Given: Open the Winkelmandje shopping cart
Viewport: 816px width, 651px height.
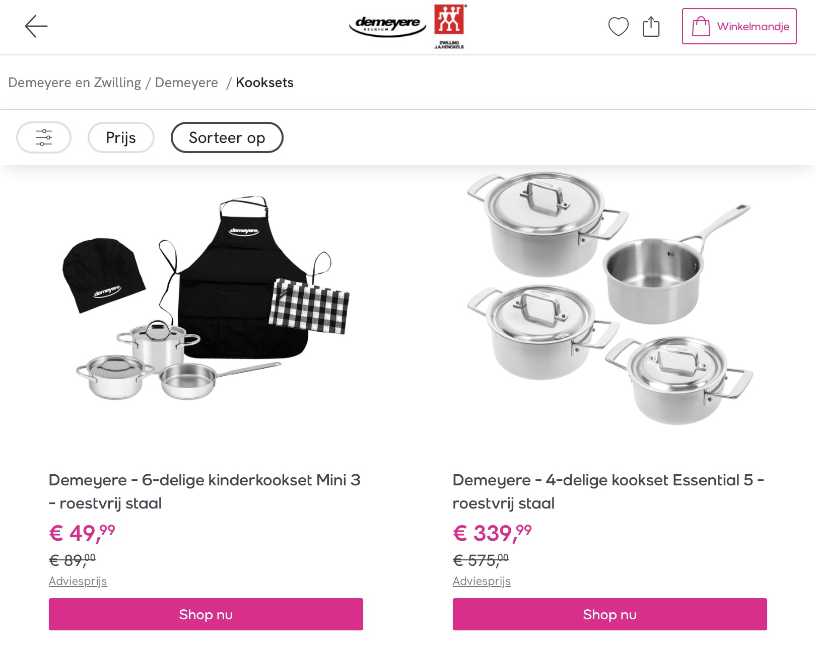Looking at the screenshot, I should click(739, 26).
